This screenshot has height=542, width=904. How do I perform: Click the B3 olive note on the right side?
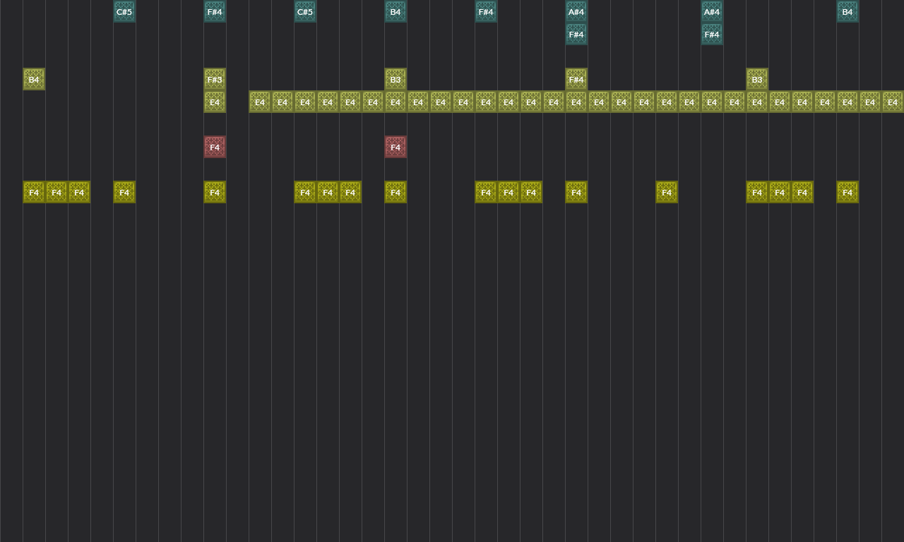(x=756, y=79)
